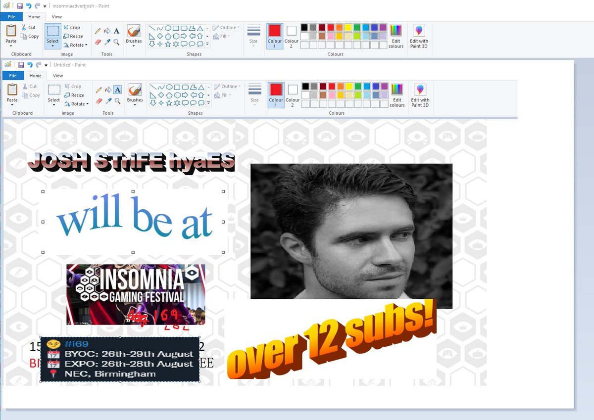Screen dimensions: 594x420
Task: Pick Right arrow shape in insomniaadvertjosh gallery
Action: point(184,36)
